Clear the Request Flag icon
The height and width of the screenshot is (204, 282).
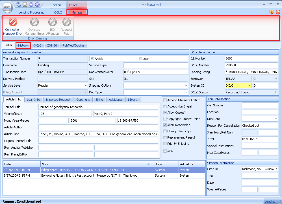[66, 25]
